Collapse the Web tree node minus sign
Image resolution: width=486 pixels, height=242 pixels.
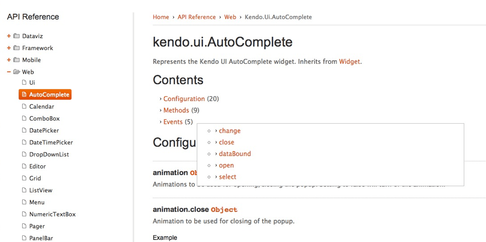(x=9, y=72)
